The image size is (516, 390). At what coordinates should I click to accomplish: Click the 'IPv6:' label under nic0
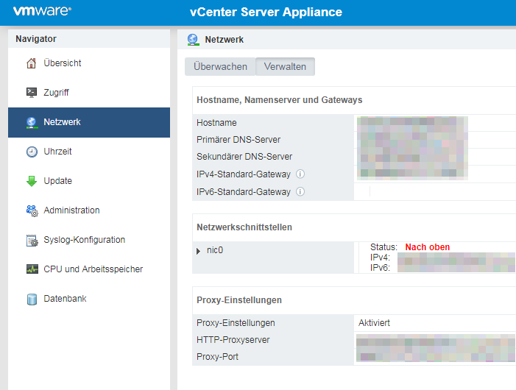(380, 268)
